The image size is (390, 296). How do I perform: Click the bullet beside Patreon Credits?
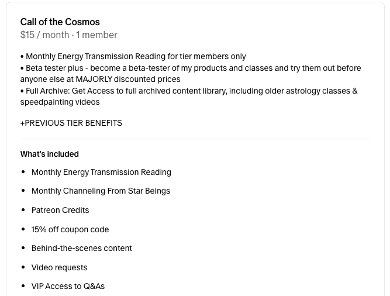[23, 210]
